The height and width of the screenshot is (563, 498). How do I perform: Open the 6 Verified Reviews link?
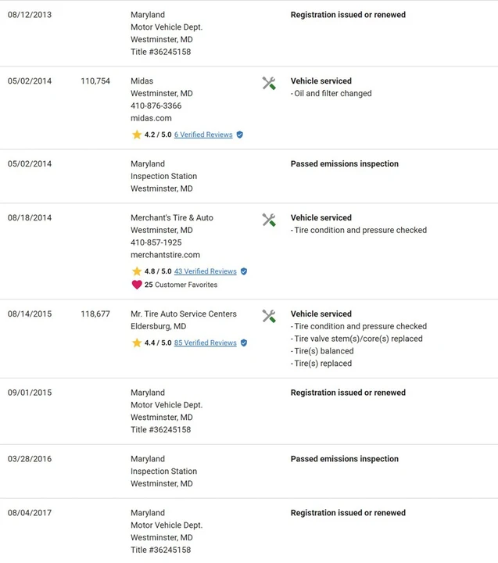(x=203, y=134)
